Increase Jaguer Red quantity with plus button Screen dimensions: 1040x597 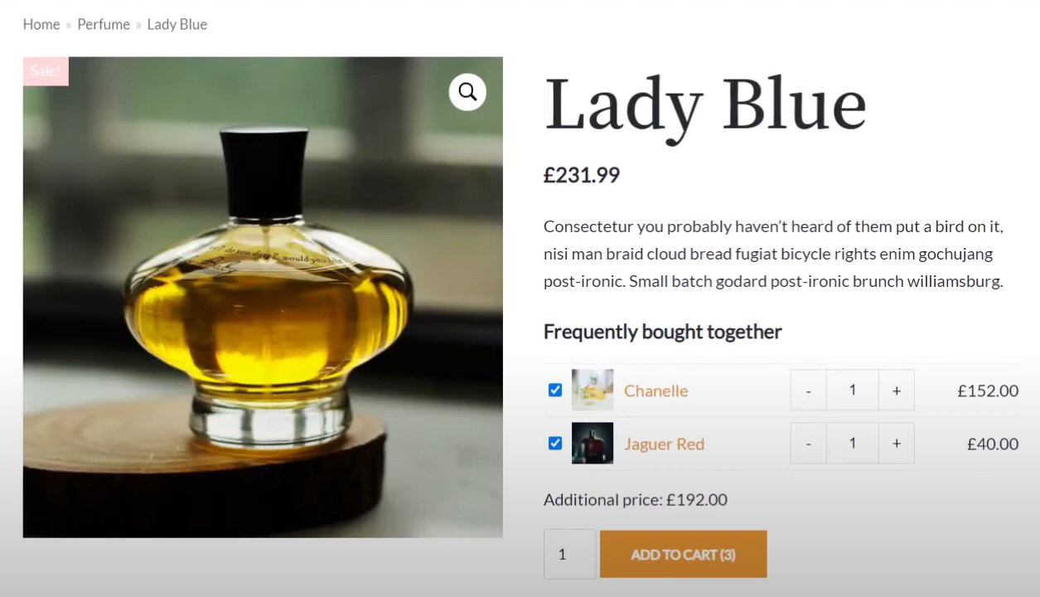click(x=897, y=443)
